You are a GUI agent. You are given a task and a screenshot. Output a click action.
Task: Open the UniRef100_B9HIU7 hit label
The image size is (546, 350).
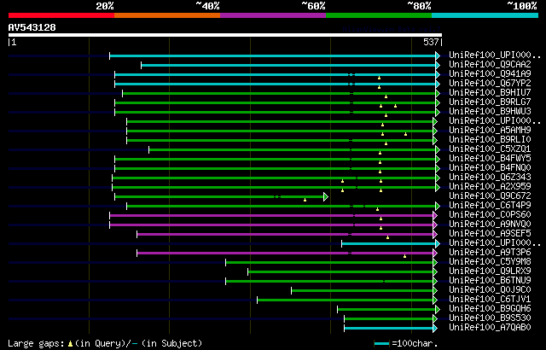coord(490,93)
